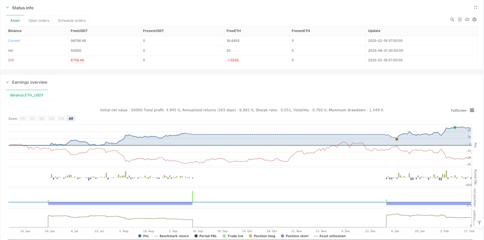The image size is (484, 240).
Task: Open the list view menu icon
Action: coord(459,19)
